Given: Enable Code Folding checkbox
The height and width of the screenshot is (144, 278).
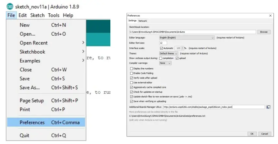Looking at the screenshot, I should pos(132,73).
